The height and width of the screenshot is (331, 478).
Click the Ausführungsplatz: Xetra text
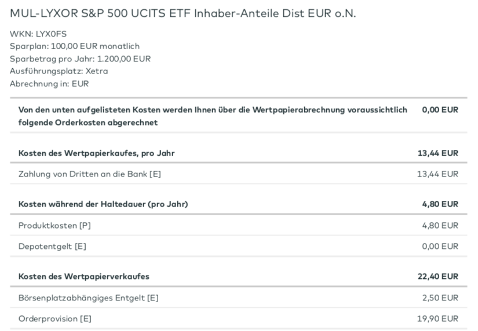[x=59, y=71]
